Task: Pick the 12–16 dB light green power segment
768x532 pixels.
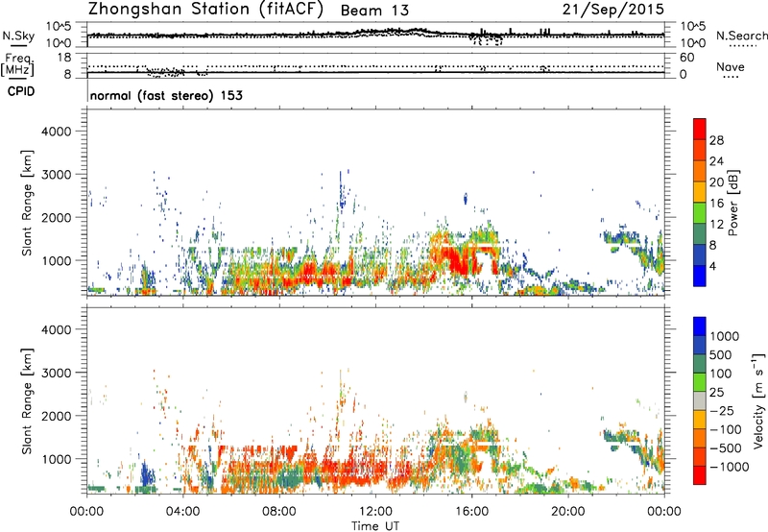Action: pos(700,213)
